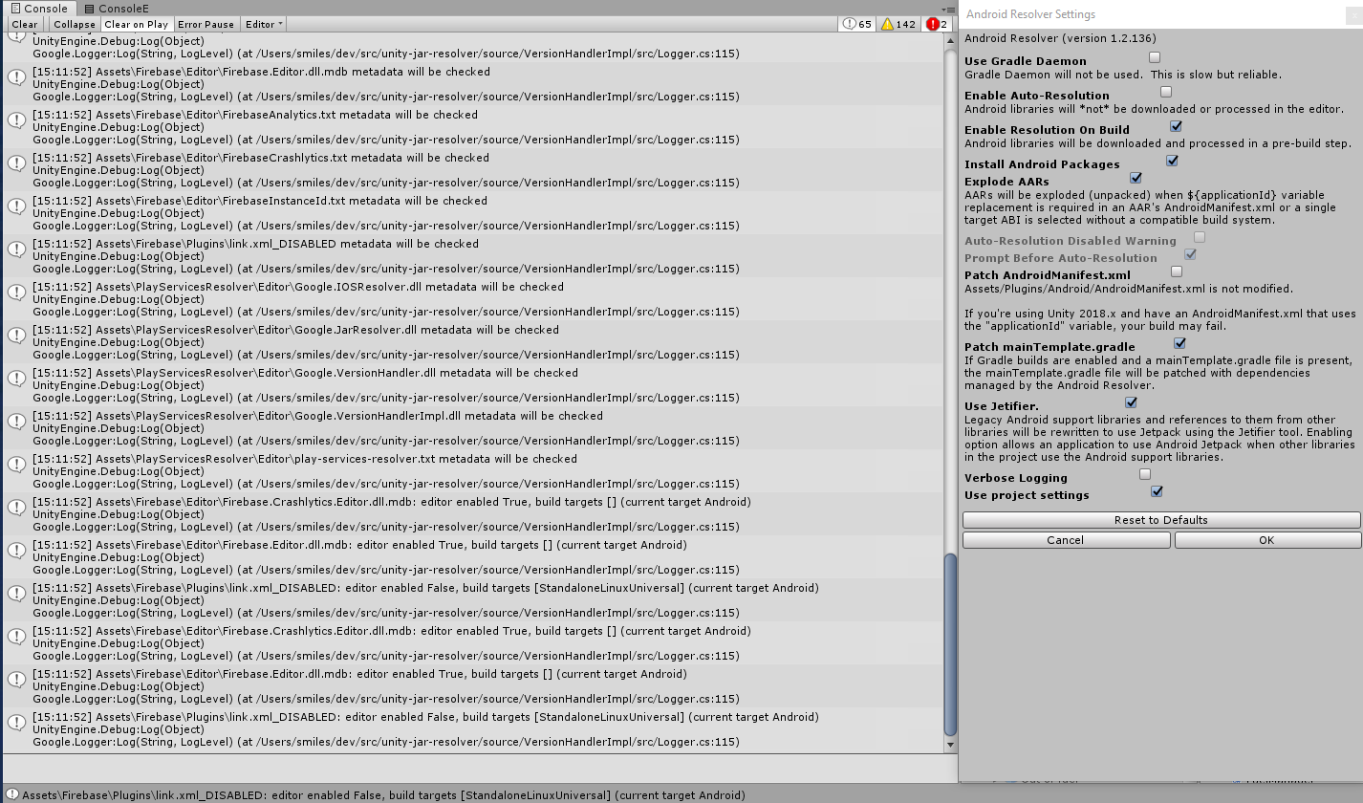
Task: Enable Verbose Logging
Action: click(1144, 473)
